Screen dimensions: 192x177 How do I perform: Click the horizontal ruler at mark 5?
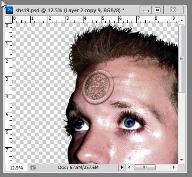click(x=103, y=19)
